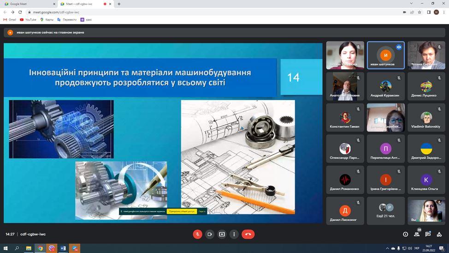
Task: Open the Activities panel icon
Action: point(439,235)
